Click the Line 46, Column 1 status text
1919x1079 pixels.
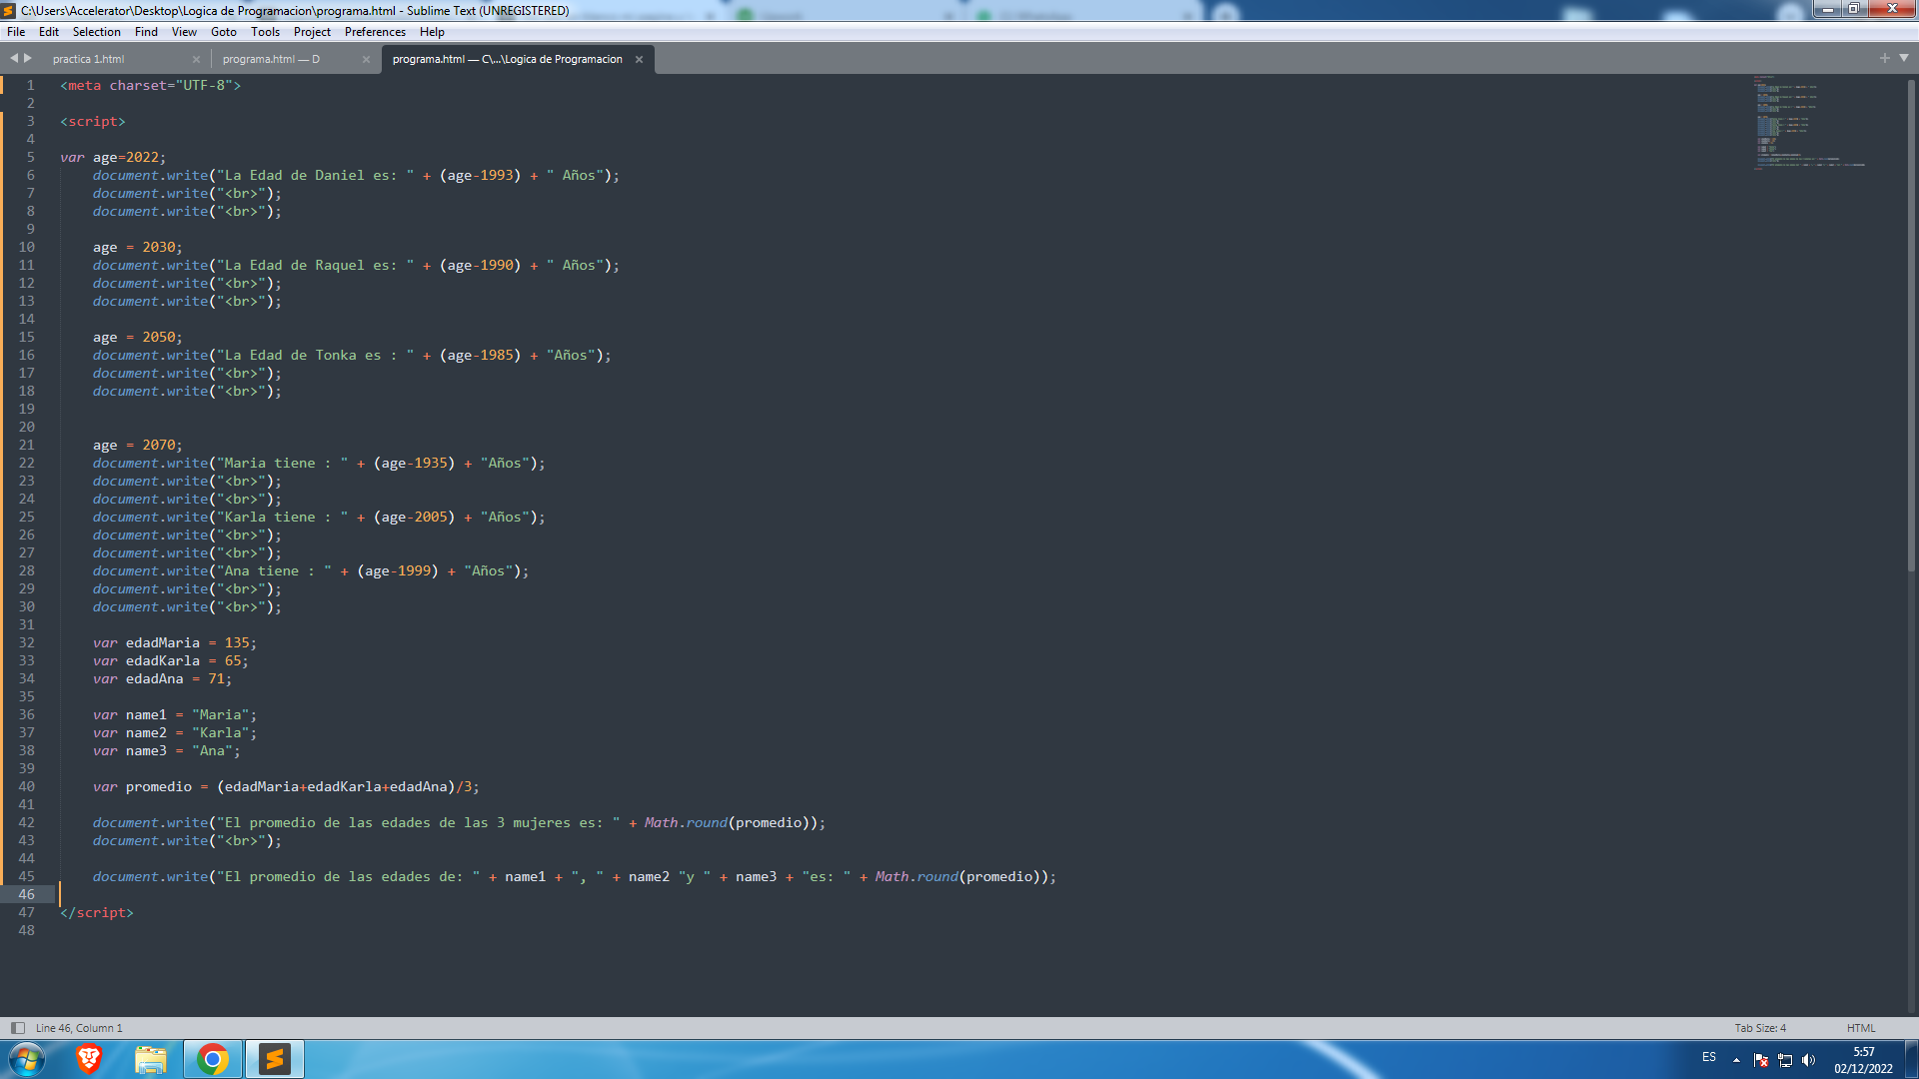(79, 1028)
